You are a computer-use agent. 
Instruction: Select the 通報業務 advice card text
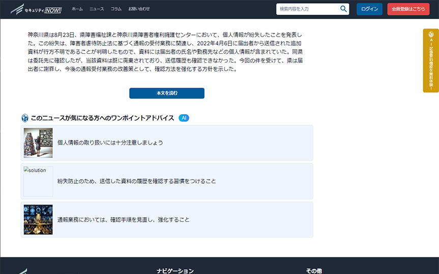pos(124,220)
